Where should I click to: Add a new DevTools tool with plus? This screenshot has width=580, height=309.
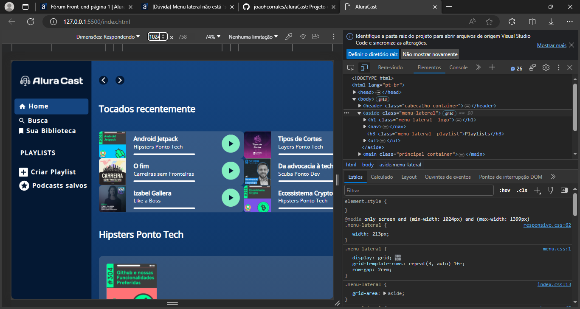492,67
